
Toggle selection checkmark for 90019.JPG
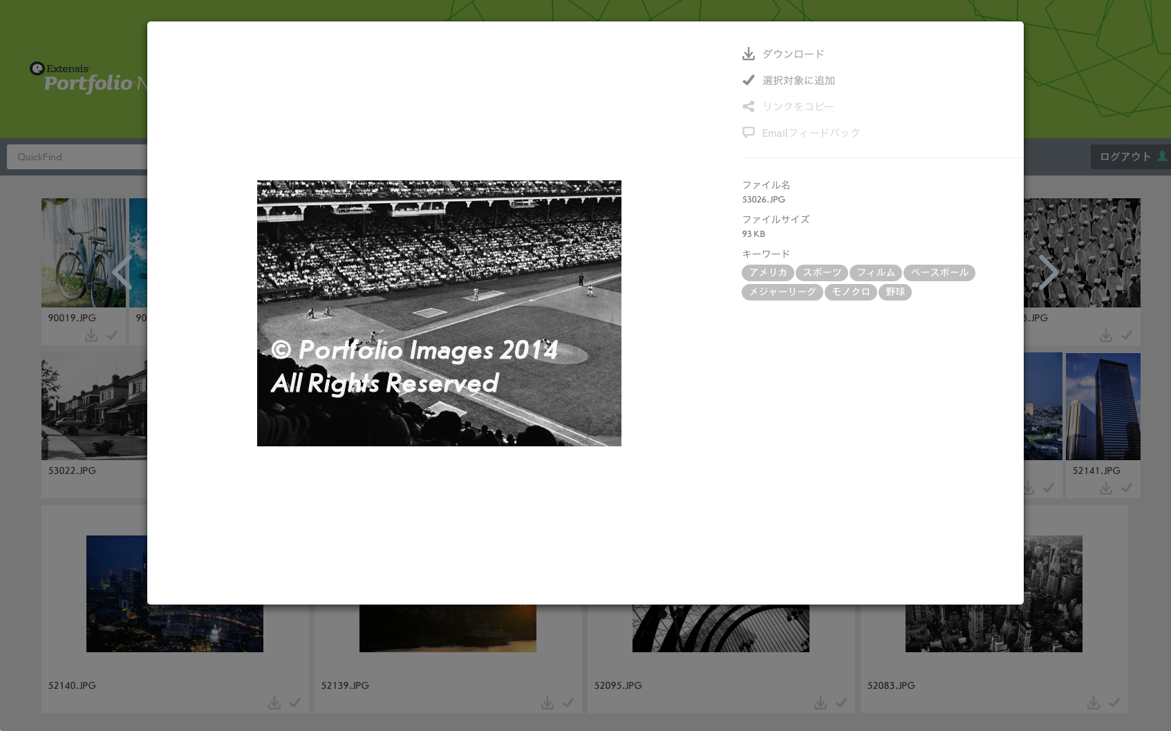point(112,335)
